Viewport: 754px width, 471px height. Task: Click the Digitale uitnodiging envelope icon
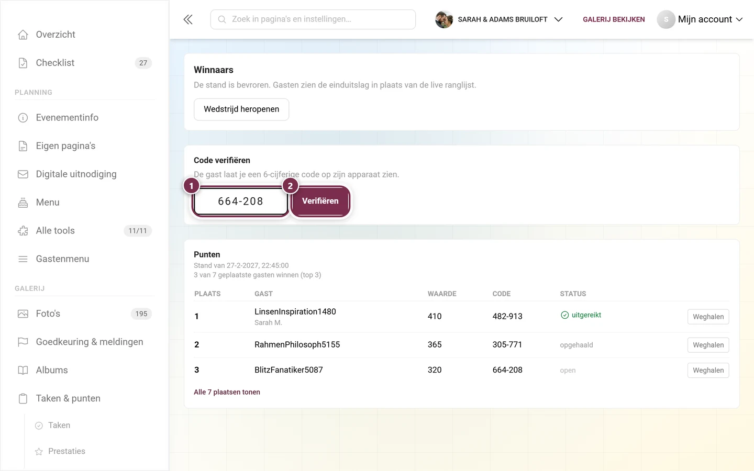pyautogui.click(x=23, y=174)
